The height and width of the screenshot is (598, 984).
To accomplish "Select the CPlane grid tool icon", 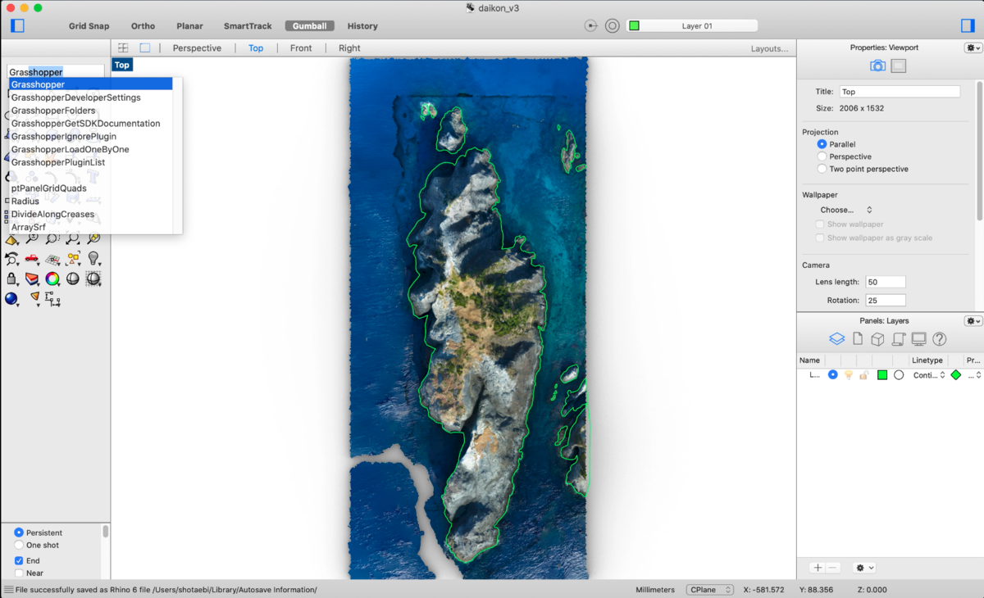I will click(52, 259).
